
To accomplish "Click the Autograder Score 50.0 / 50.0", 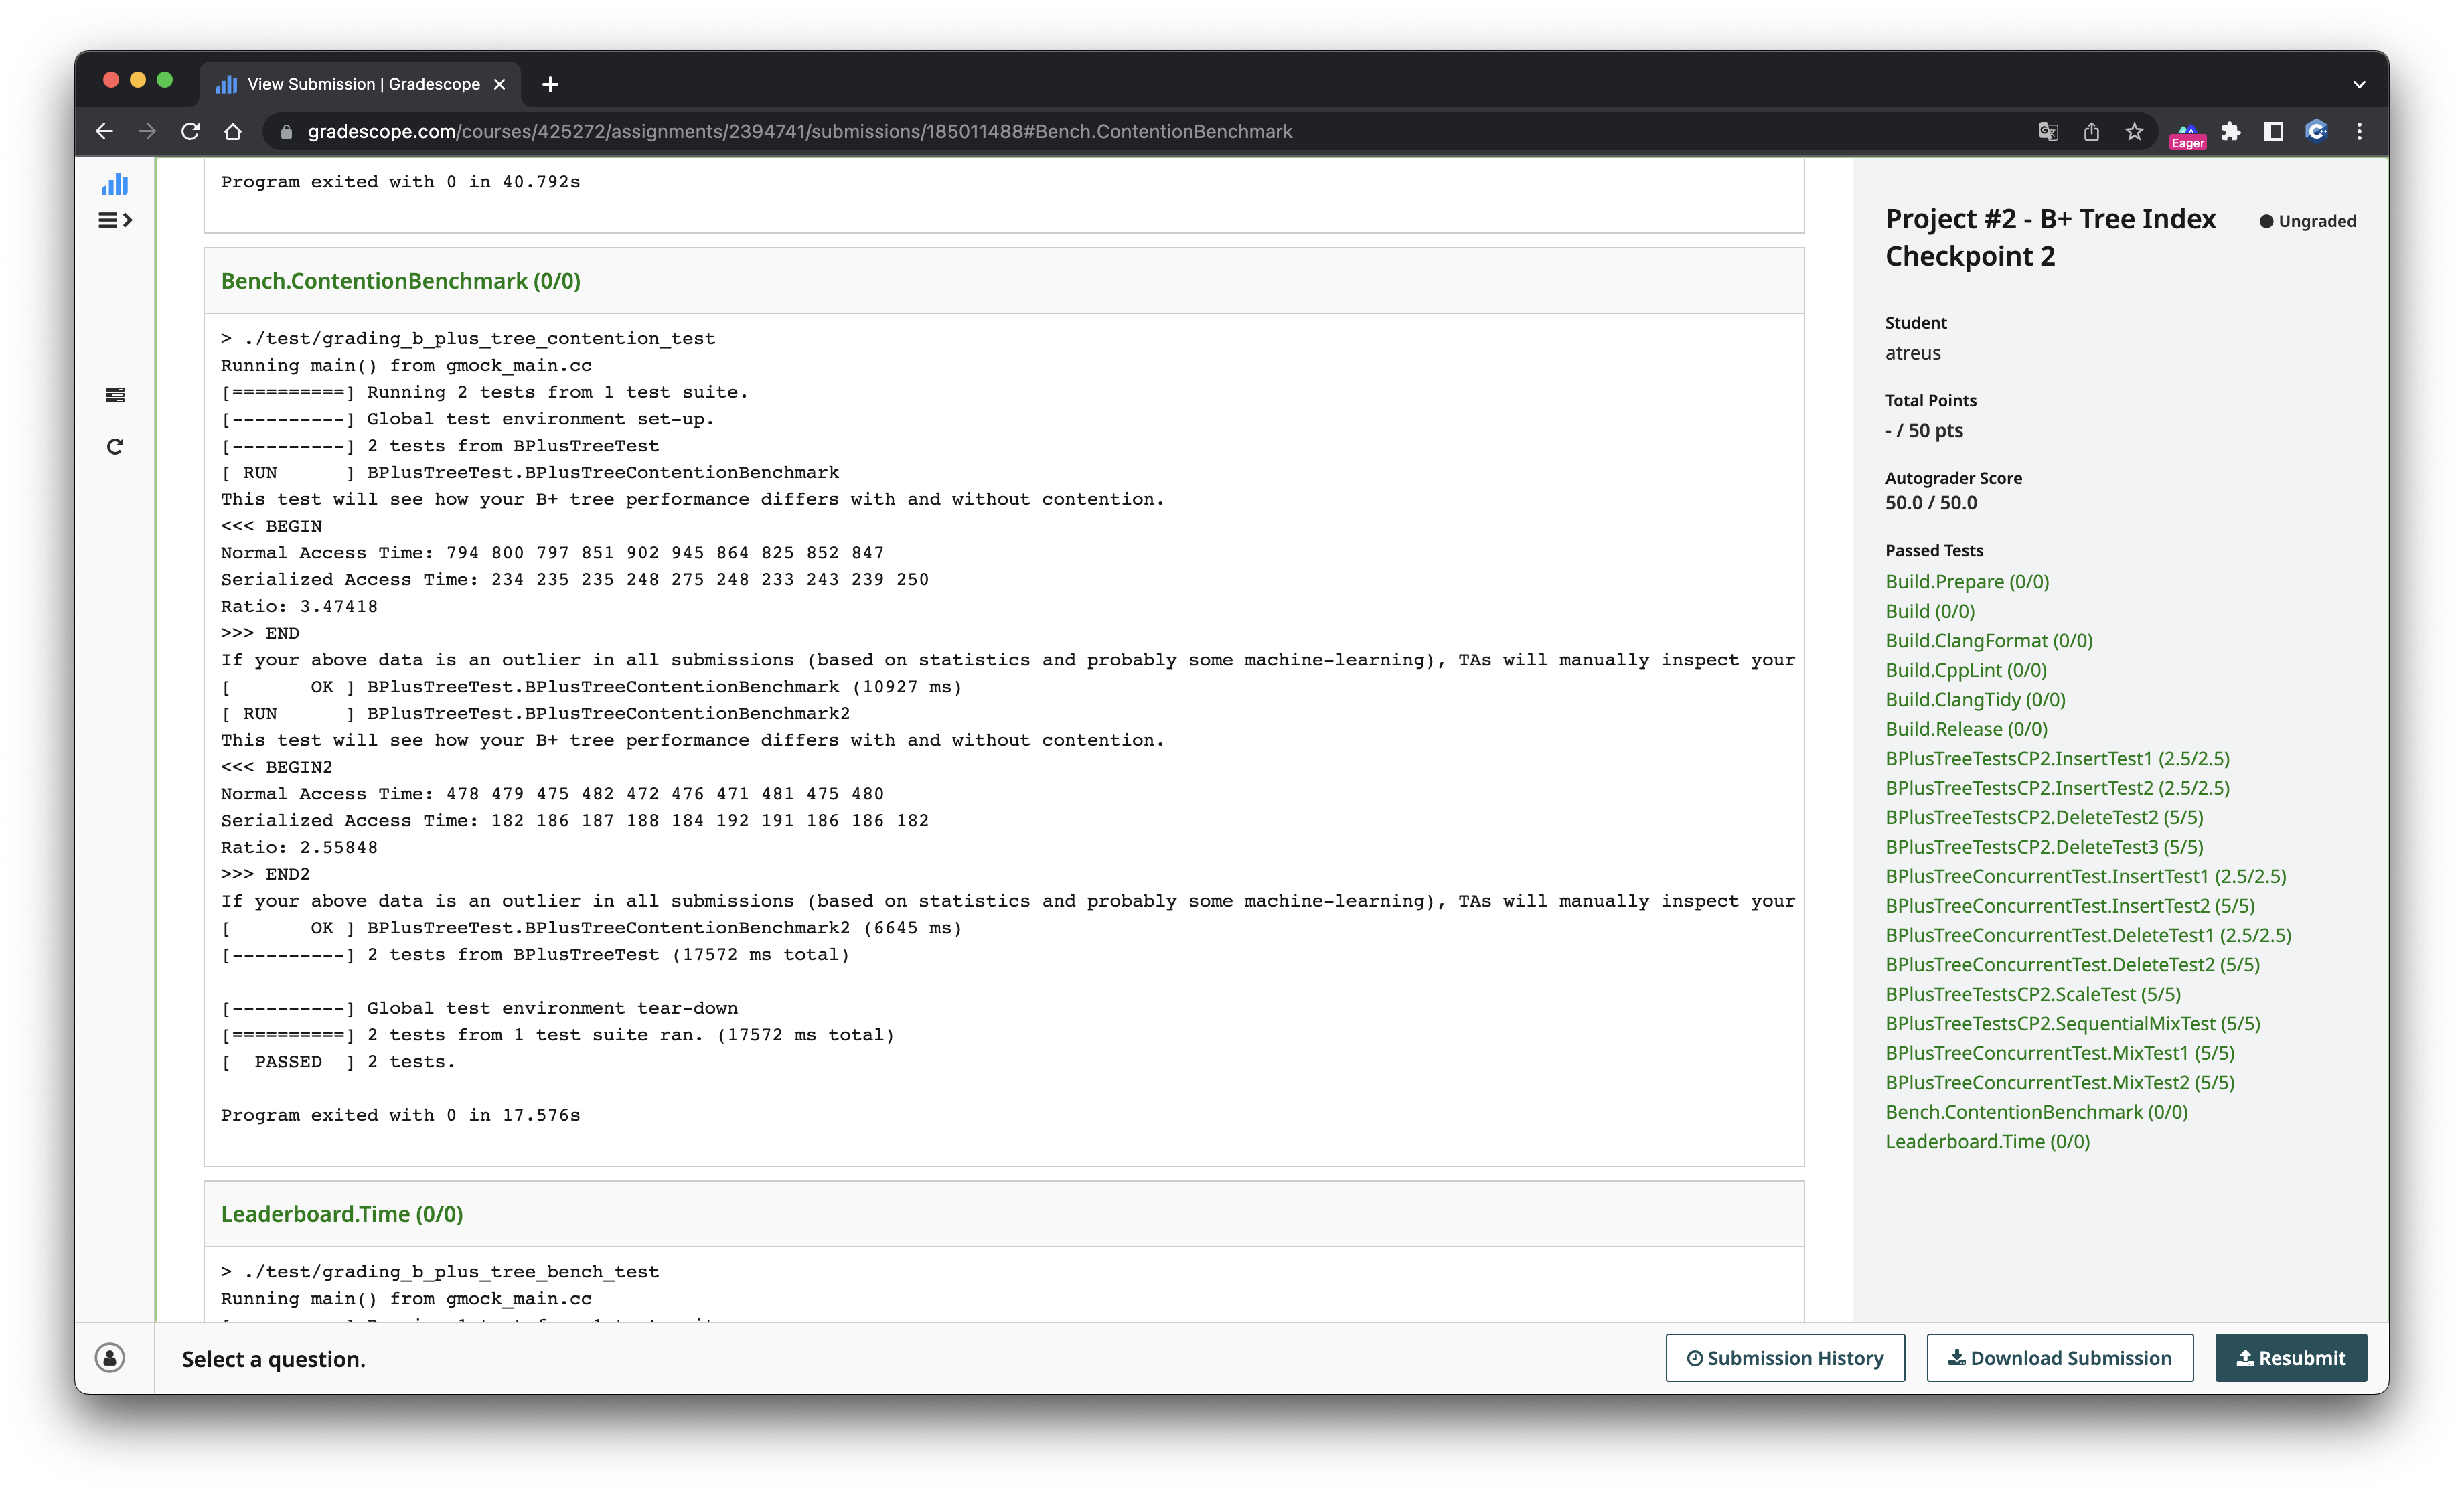I will (x=1931, y=503).
